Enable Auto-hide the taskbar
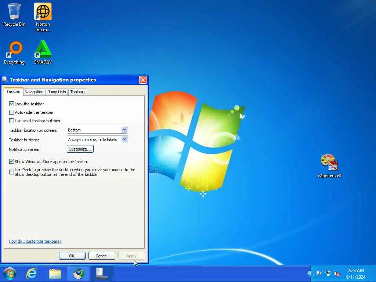The image size is (376, 282). pos(11,112)
